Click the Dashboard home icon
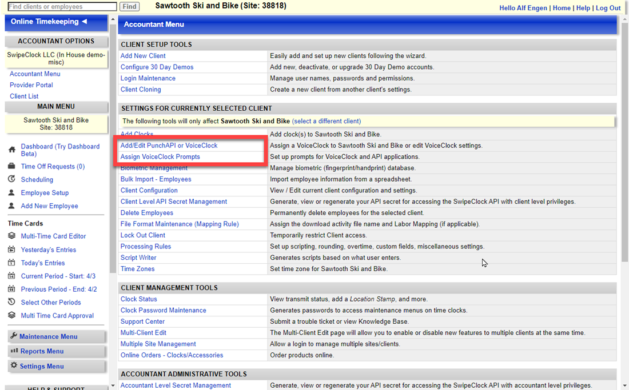This screenshot has width=629, height=390. click(x=12, y=150)
